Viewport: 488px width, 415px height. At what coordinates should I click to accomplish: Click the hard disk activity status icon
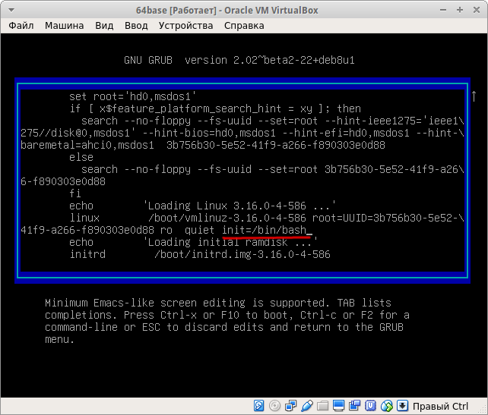(258, 406)
